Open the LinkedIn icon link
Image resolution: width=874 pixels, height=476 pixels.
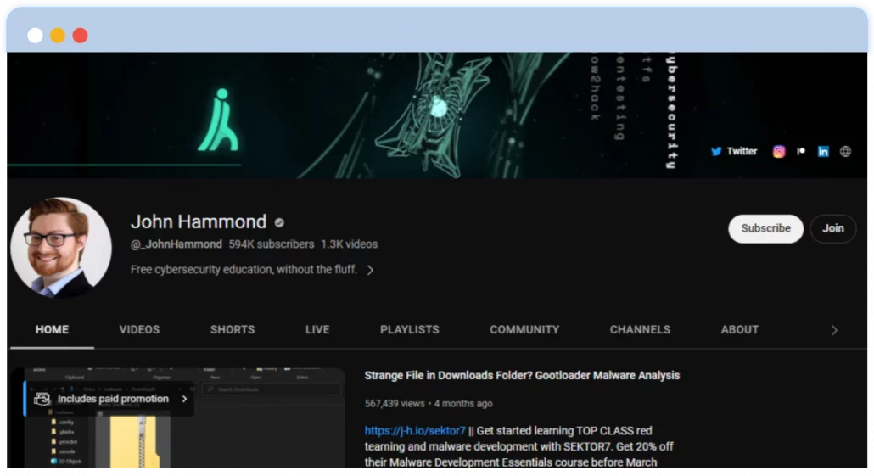coord(823,152)
